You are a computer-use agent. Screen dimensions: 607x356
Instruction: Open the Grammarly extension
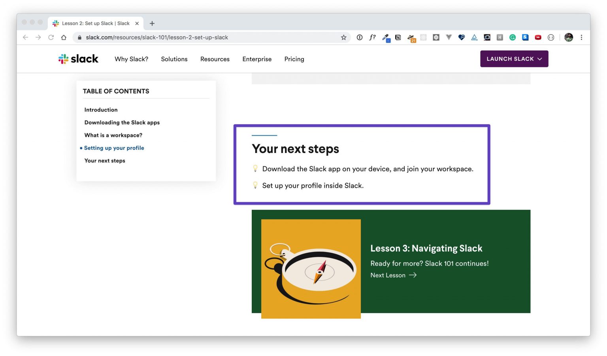pyautogui.click(x=513, y=37)
